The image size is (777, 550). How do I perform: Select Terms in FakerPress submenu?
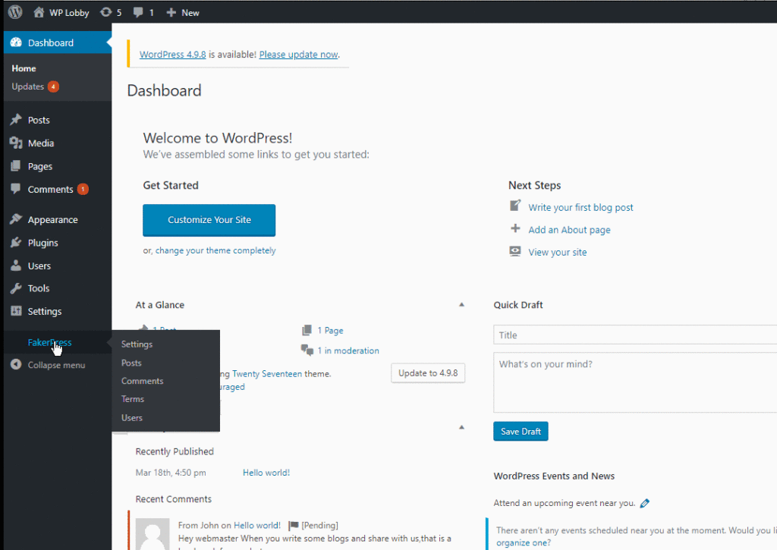133,399
